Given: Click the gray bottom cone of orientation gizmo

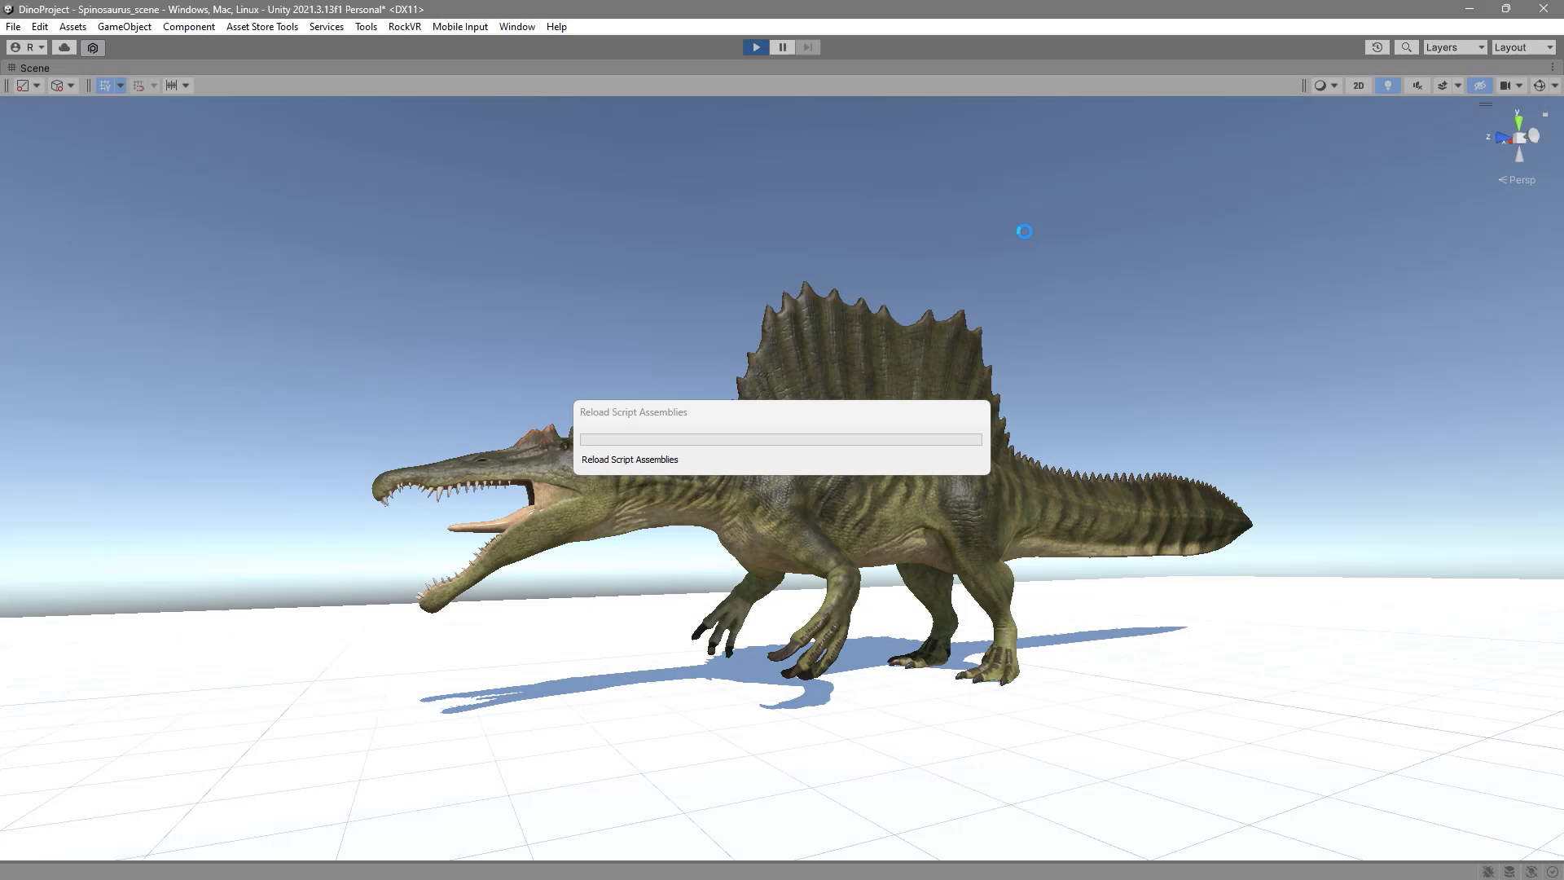Looking at the screenshot, I should (x=1519, y=154).
